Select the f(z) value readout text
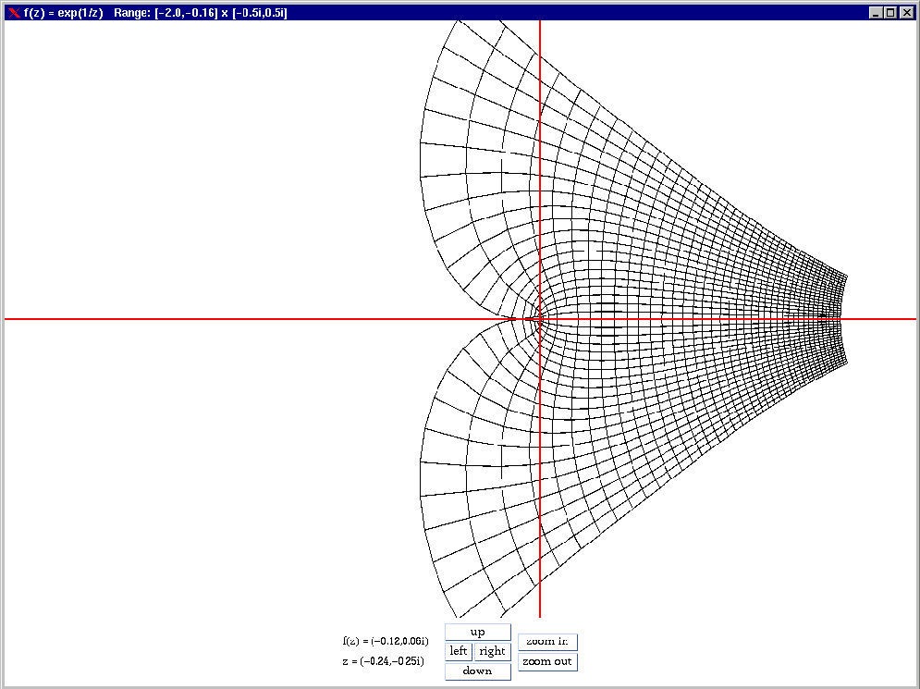This screenshot has height=689, width=920. (386, 641)
